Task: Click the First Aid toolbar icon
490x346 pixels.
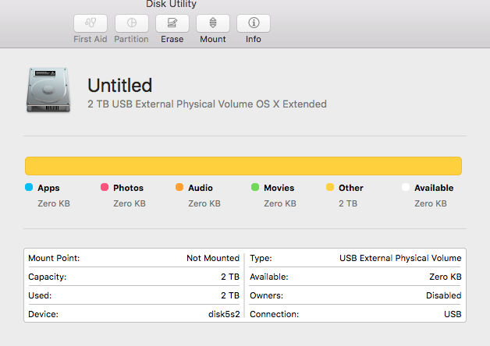Action: [91, 23]
